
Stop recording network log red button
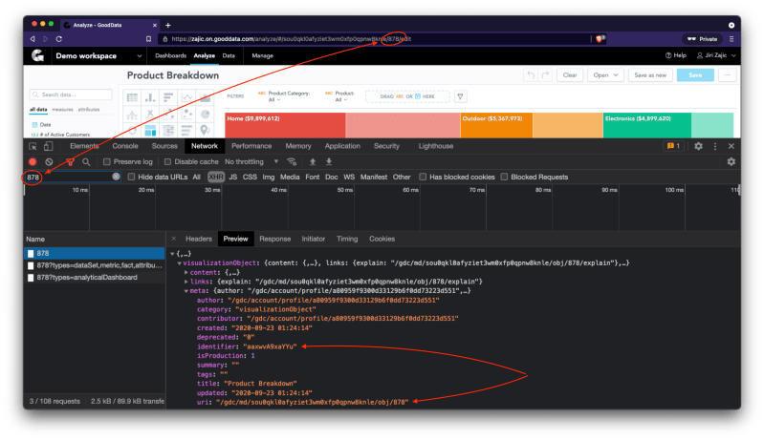[33, 161]
